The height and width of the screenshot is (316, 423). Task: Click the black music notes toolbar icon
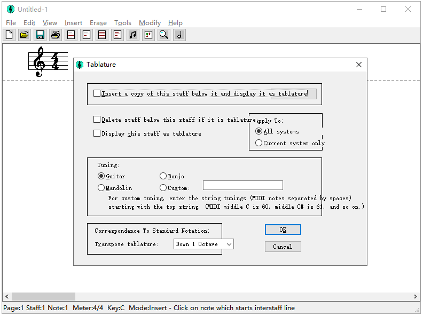(x=133, y=35)
